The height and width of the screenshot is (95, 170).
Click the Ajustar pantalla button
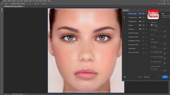pyautogui.click(x=36, y=3)
